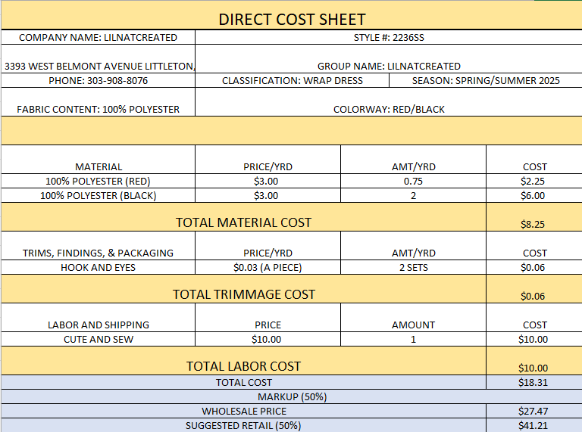582x432 pixels.
Task: Select the TOTAL LABOR COST label
Action: point(243,361)
